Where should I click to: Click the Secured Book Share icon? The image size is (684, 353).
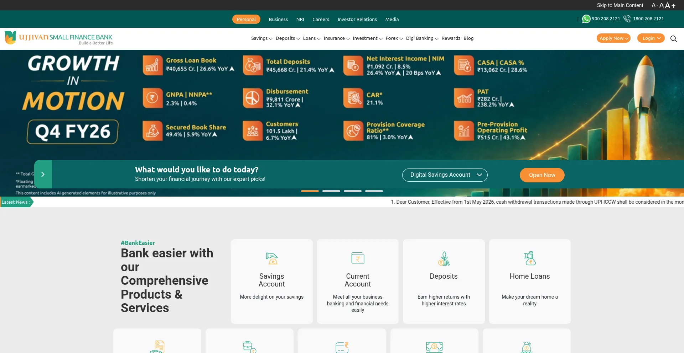152,130
